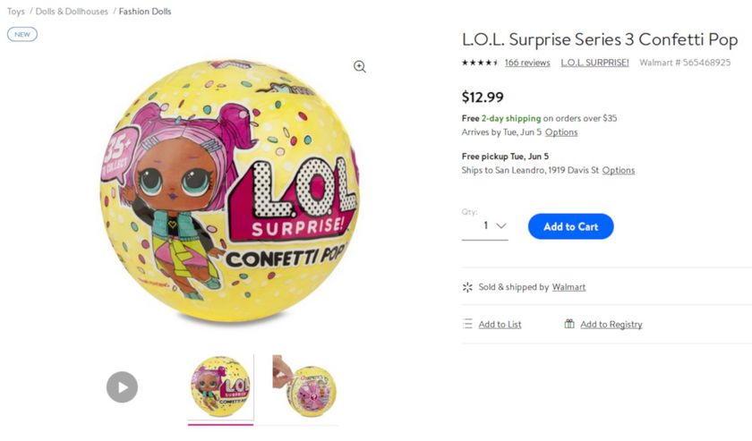Click the zoom magnifier icon on product image
This screenshot has height=441, width=752.
(x=360, y=66)
